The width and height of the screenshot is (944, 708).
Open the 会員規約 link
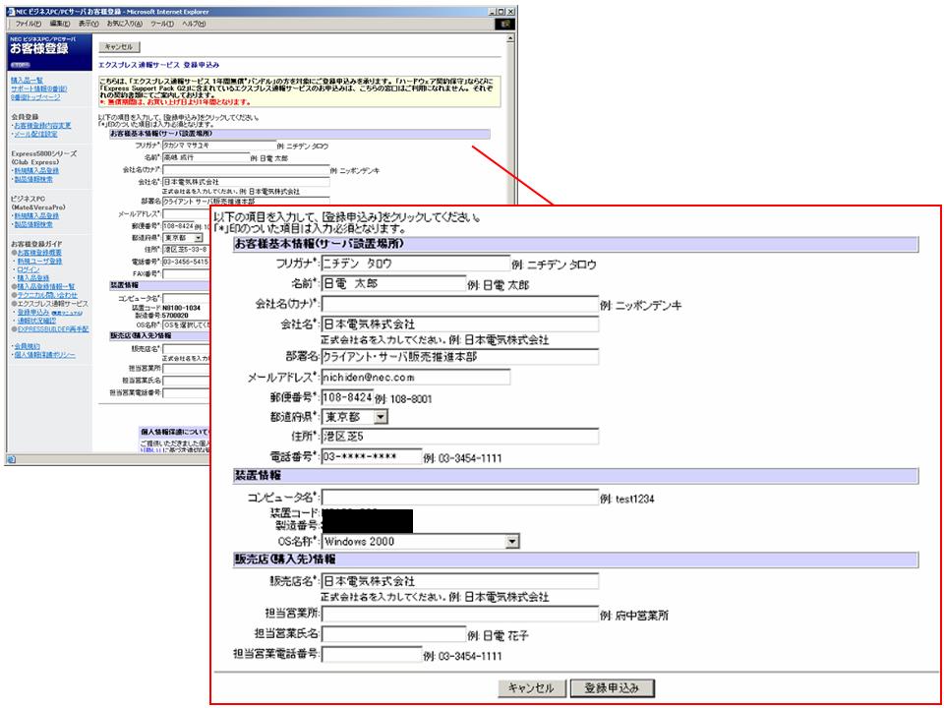point(28,346)
